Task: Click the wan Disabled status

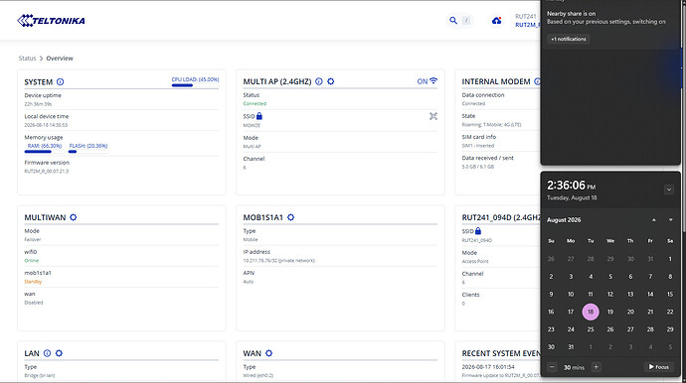Action: point(34,303)
